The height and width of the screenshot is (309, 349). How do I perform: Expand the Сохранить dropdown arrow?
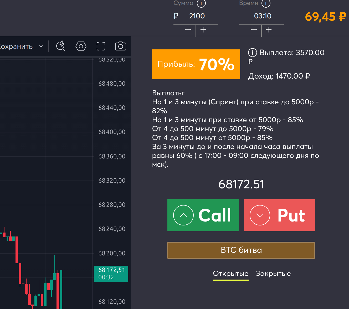click(x=41, y=47)
